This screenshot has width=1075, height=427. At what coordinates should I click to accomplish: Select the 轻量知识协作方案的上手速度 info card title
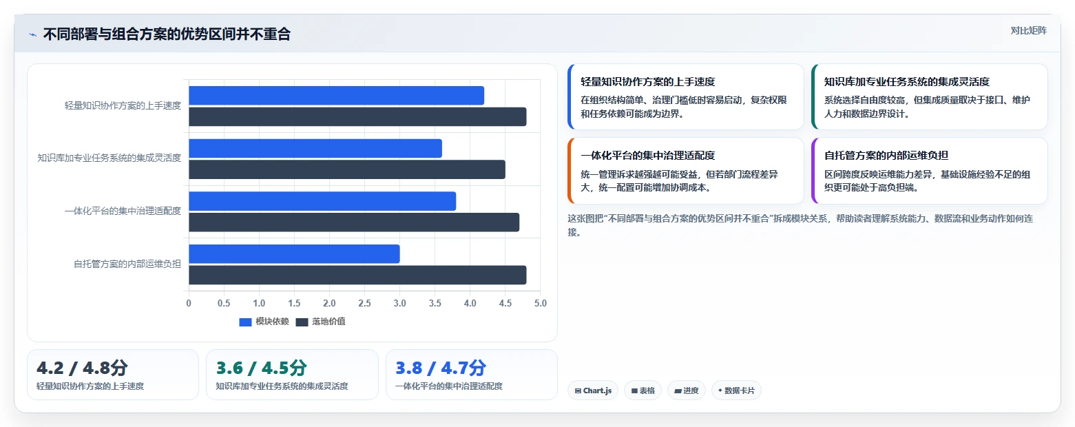click(648, 82)
